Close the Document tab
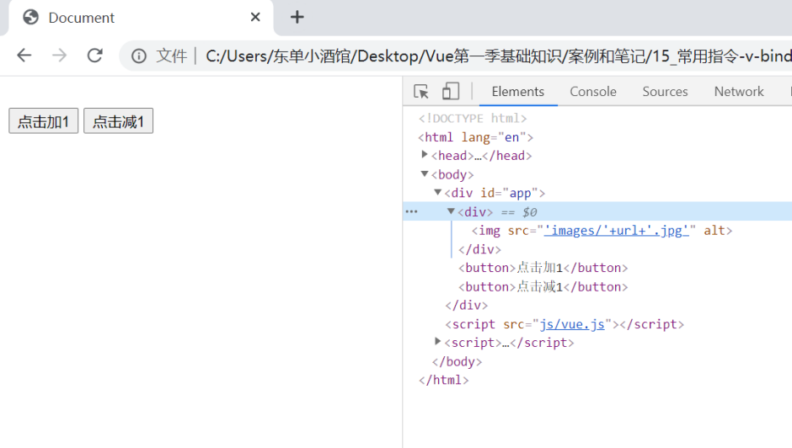 255,17
